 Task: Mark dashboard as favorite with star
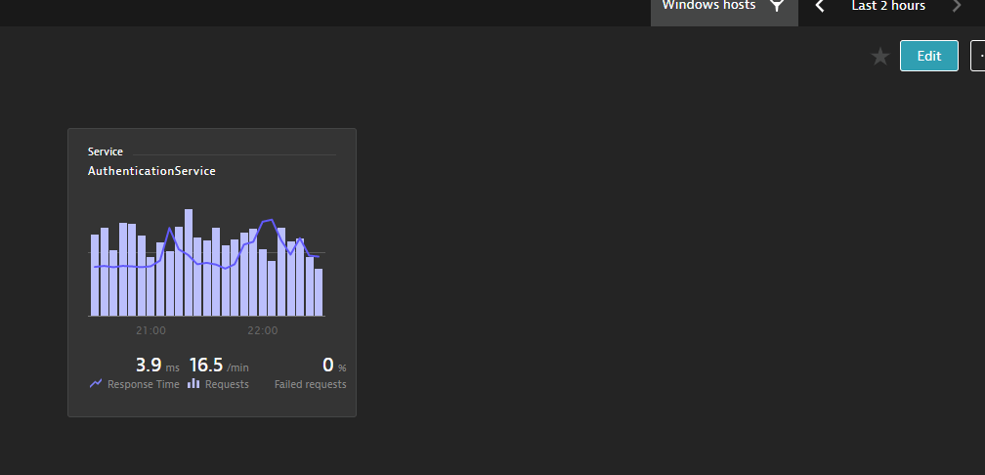point(879,57)
